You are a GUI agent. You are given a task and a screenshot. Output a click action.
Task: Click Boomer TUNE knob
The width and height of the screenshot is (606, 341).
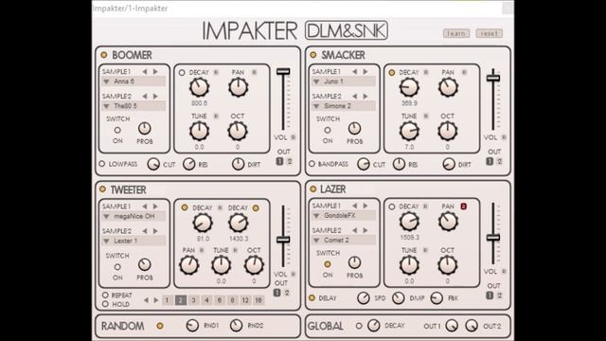tap(199, 131)
